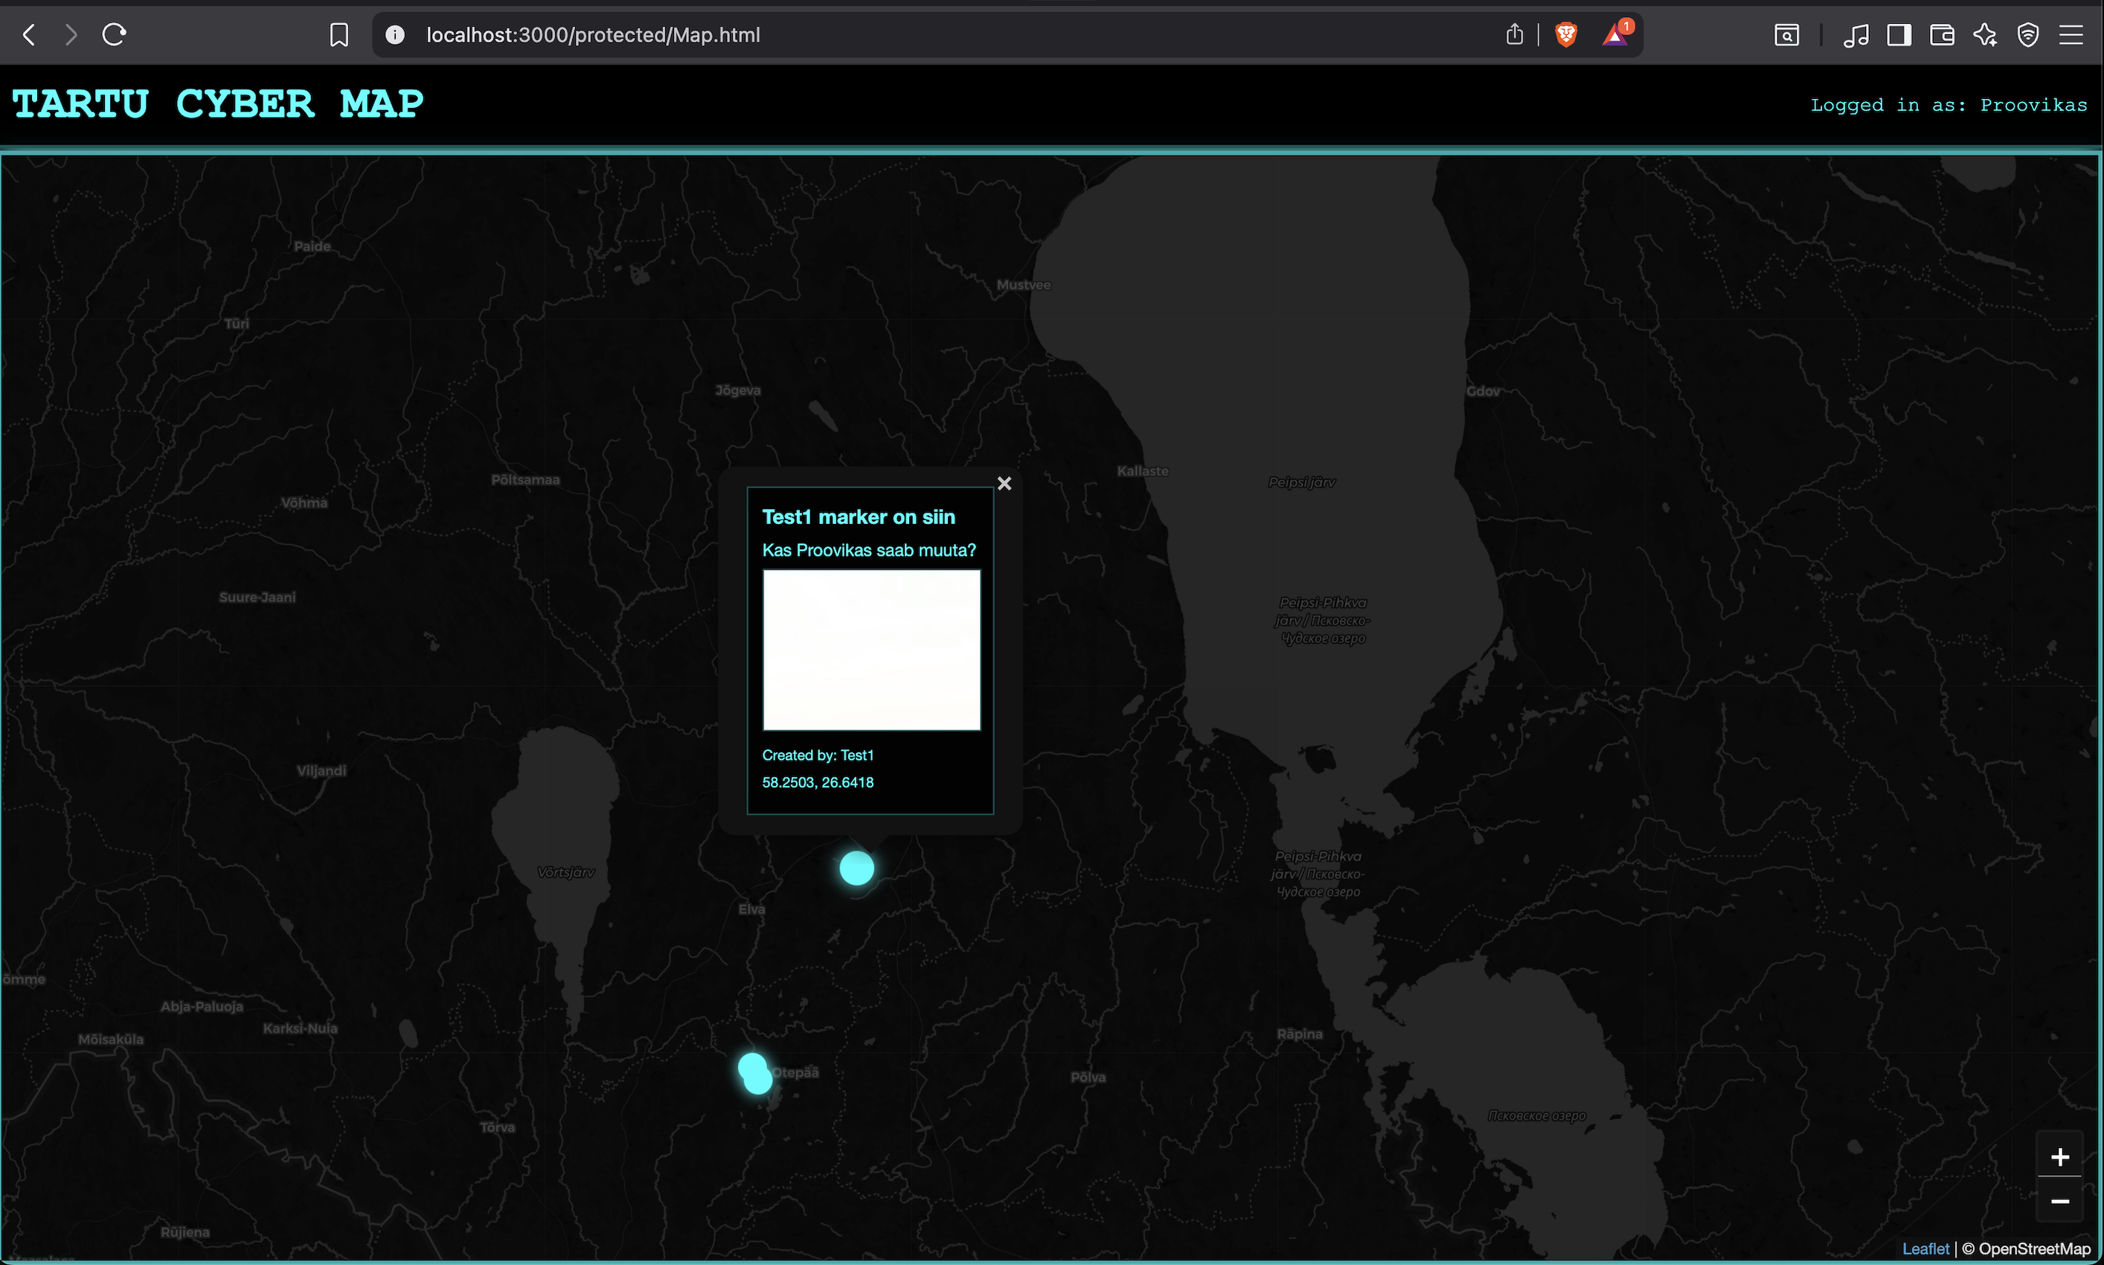
Task: Select the cyan marker below the popup
Action: tap(857, 868)
